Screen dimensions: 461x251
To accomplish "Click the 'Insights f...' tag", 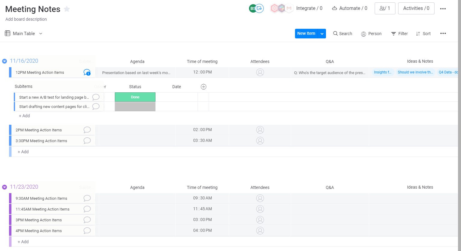I will coord(383,72).
